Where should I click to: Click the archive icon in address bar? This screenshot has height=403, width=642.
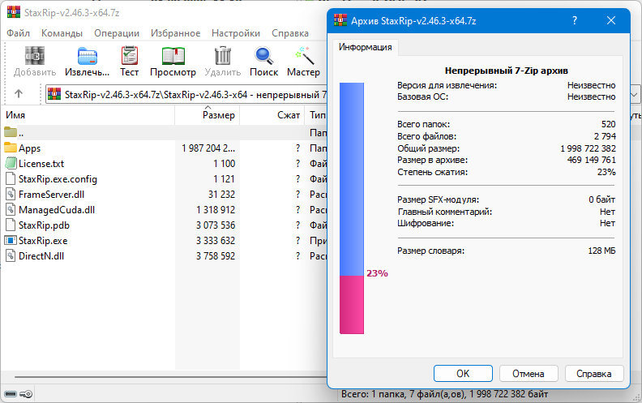(54, 94)
